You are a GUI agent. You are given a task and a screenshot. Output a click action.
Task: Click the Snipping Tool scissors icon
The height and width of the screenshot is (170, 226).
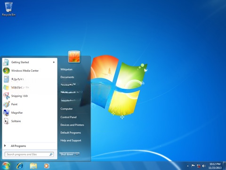tap(6, 96)
